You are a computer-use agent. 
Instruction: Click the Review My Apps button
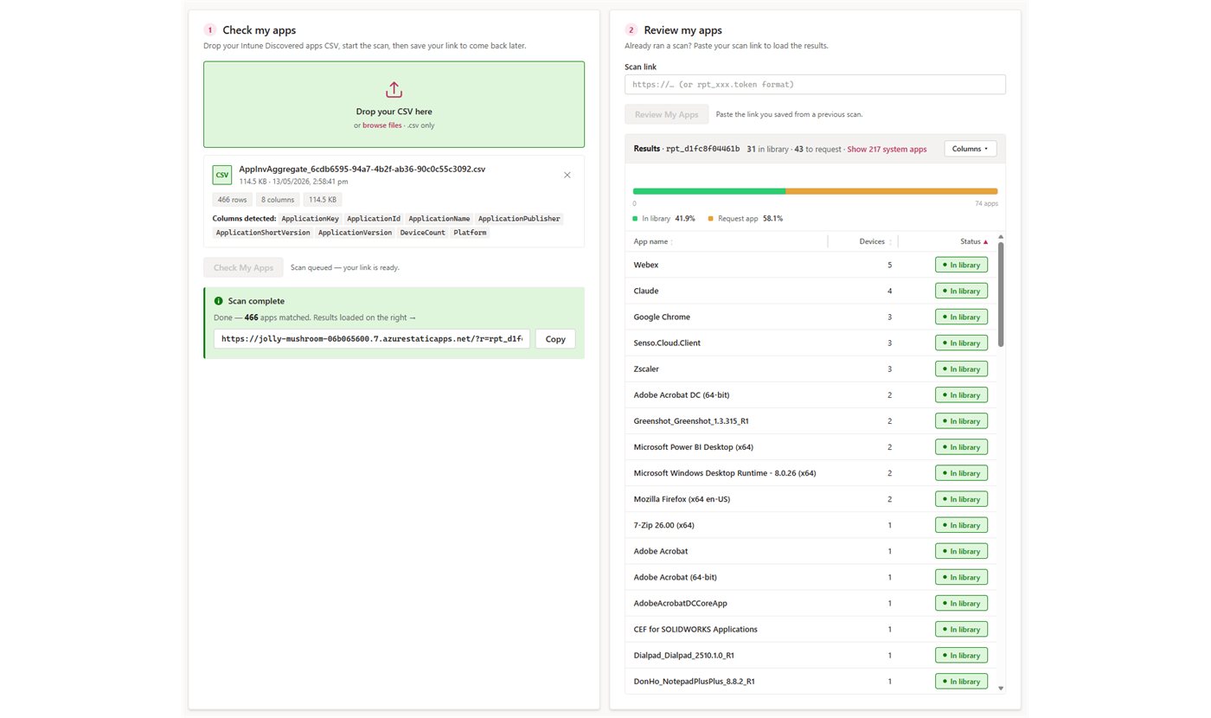point(666,114)
